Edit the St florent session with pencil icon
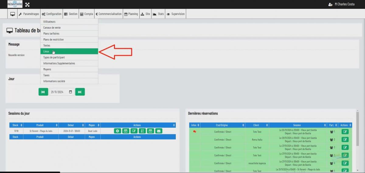This screenshot has width=365, height=173. (x=134, y=131)
